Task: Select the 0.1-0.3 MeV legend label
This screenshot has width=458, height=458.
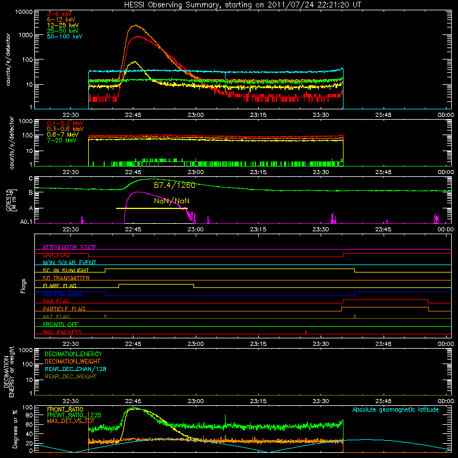Action: (65, 123)
